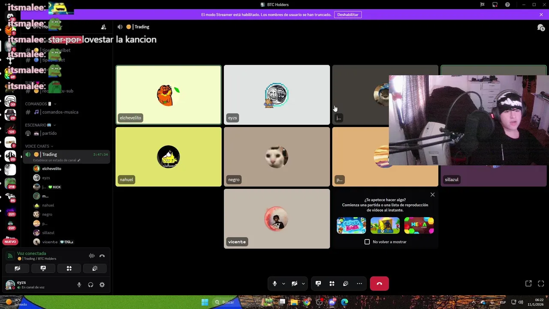
Task: Collapse the ESCENARIO category
Action: [41, 125]
